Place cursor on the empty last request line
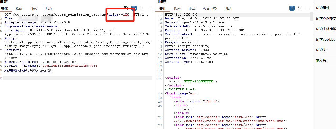Viewport: 336px width, 129px height. (x=78, y=78)
